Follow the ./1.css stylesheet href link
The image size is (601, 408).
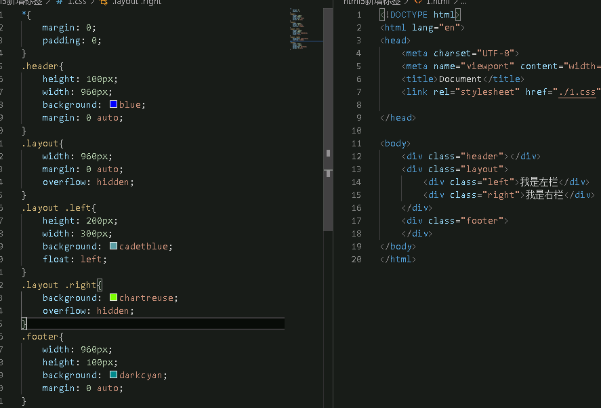pos(577,92)
